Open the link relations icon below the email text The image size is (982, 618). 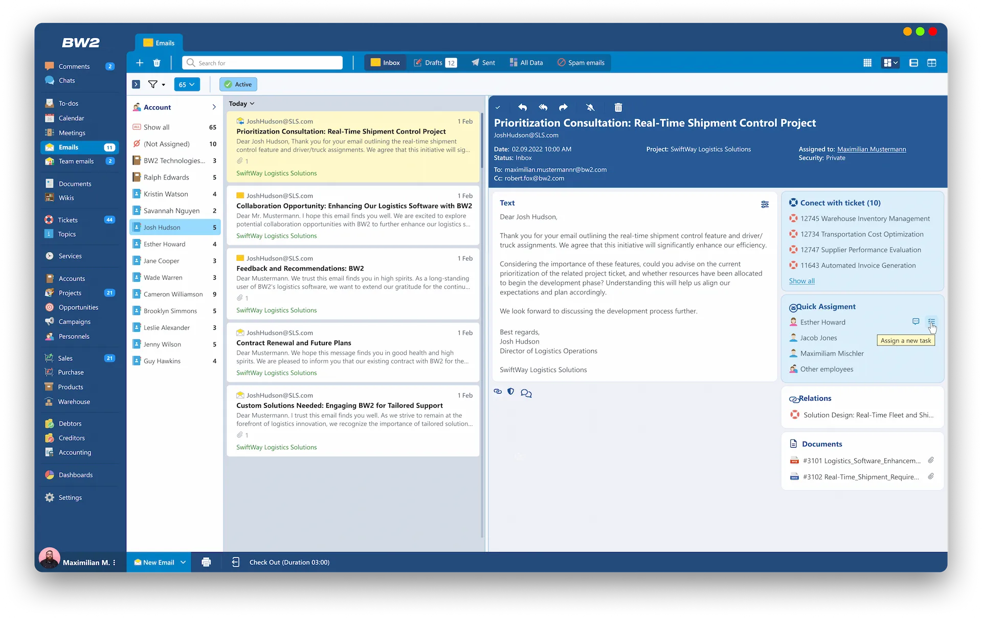497,392
